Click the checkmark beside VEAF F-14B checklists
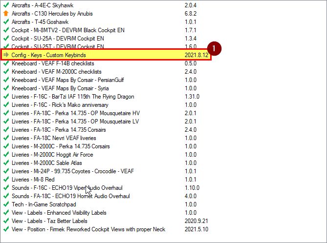This screenshot has width=327, height=243. coord(6,63)
